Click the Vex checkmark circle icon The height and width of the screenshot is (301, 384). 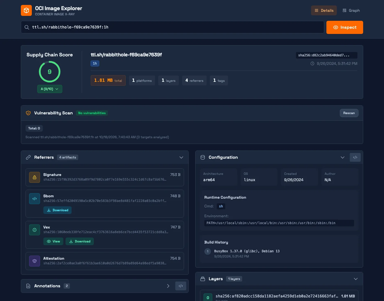pyautogui.click(x=35, y=230)
